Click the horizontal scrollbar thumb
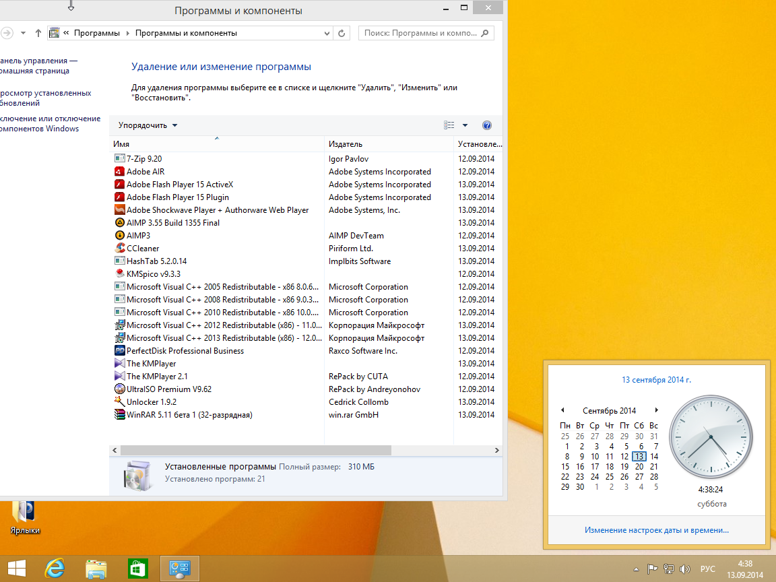Viewport: 776px width, 582px height. click(x=256, y=451)
